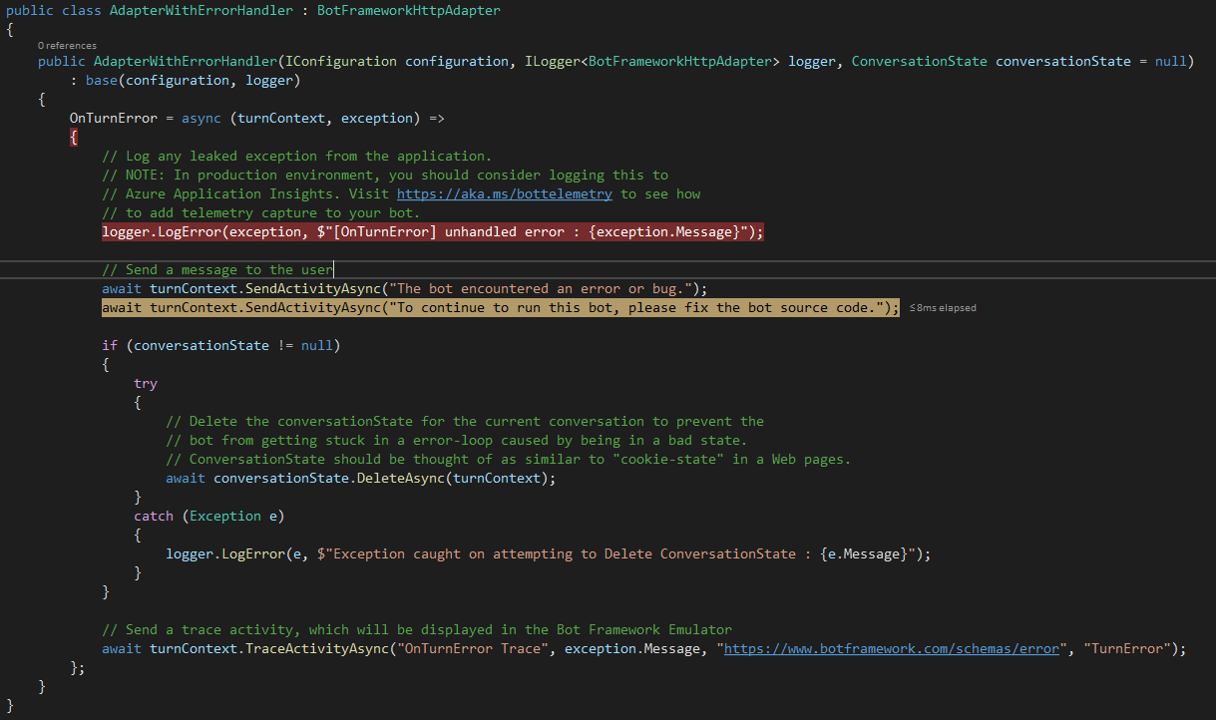The image size is (1216, 720).
Task: Click the '0 references' CodeLens above the constructor
Action: (x=67, y=46)
